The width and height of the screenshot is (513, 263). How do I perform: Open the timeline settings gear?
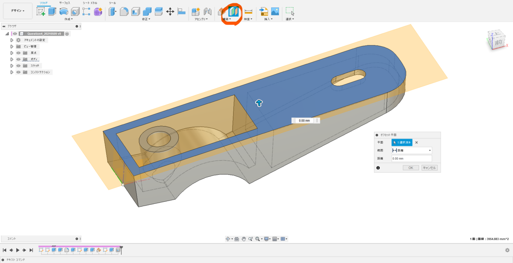[507, 250]
